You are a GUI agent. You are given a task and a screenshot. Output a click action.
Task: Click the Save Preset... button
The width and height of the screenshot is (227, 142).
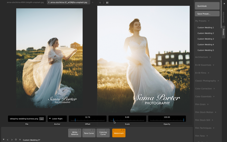point(207,14)
